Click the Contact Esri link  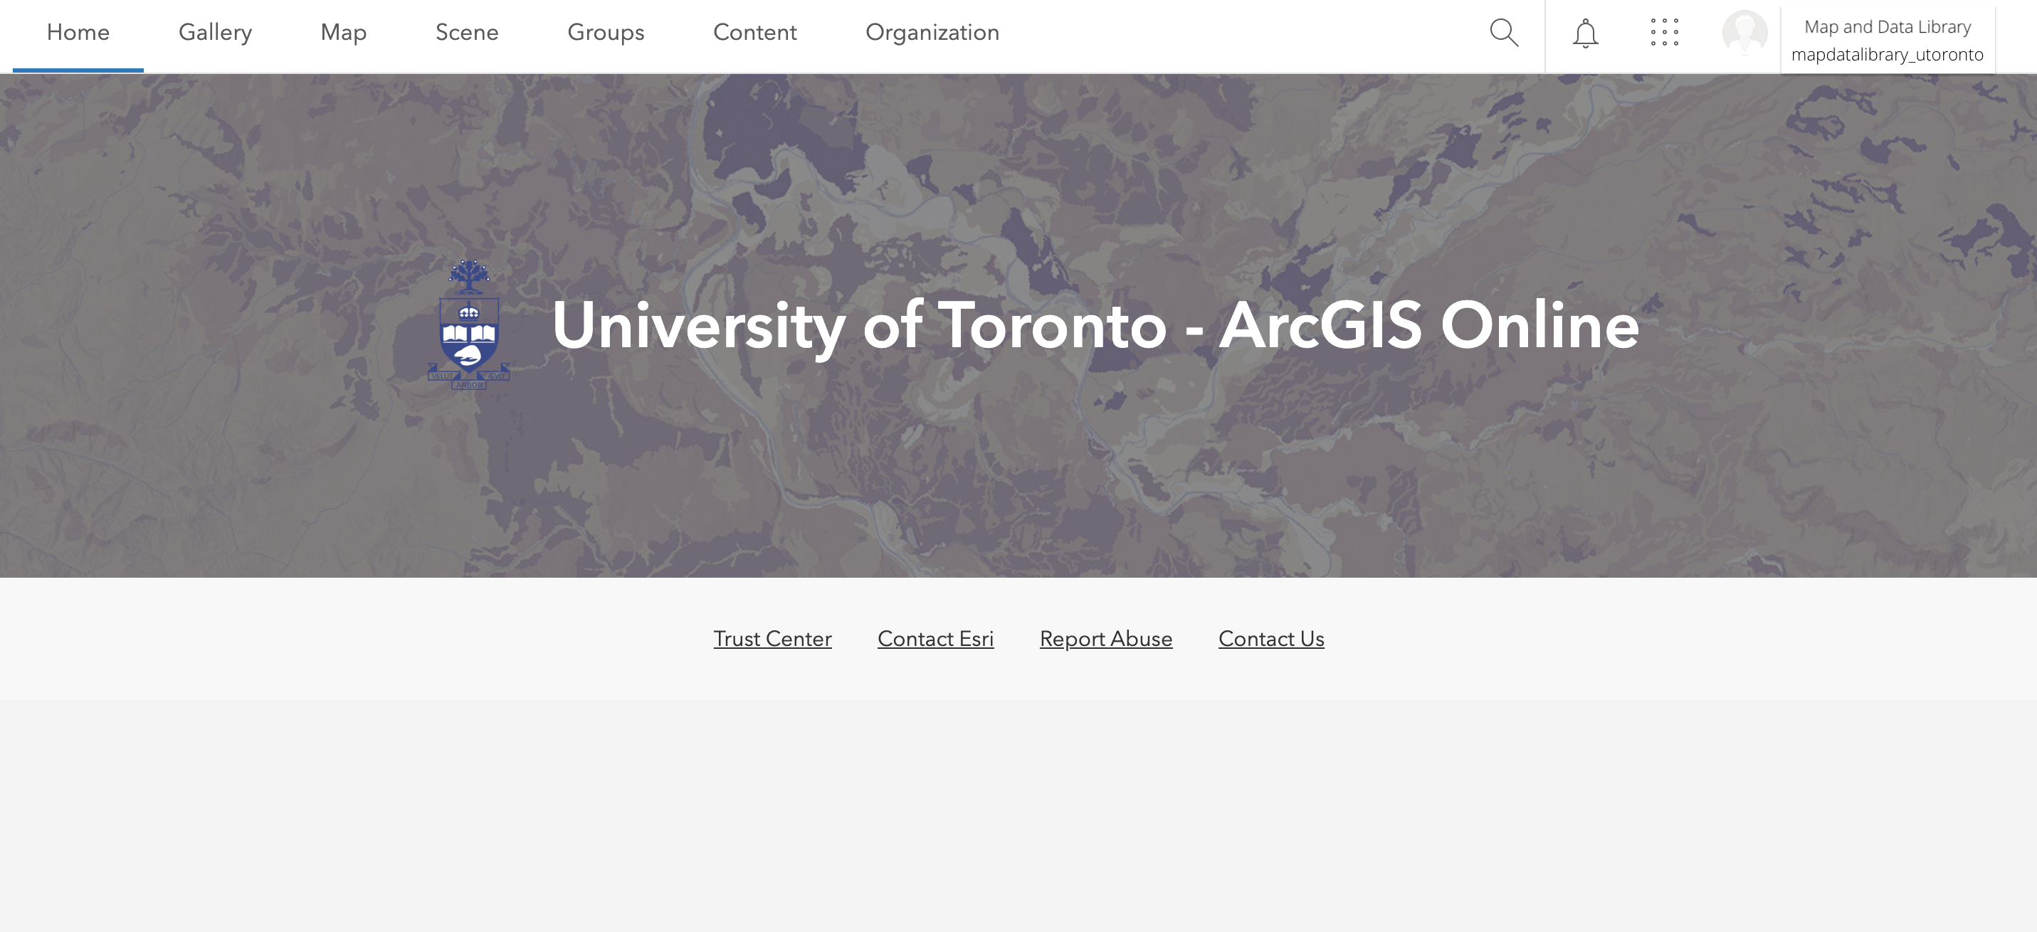[x=935, y=639]
